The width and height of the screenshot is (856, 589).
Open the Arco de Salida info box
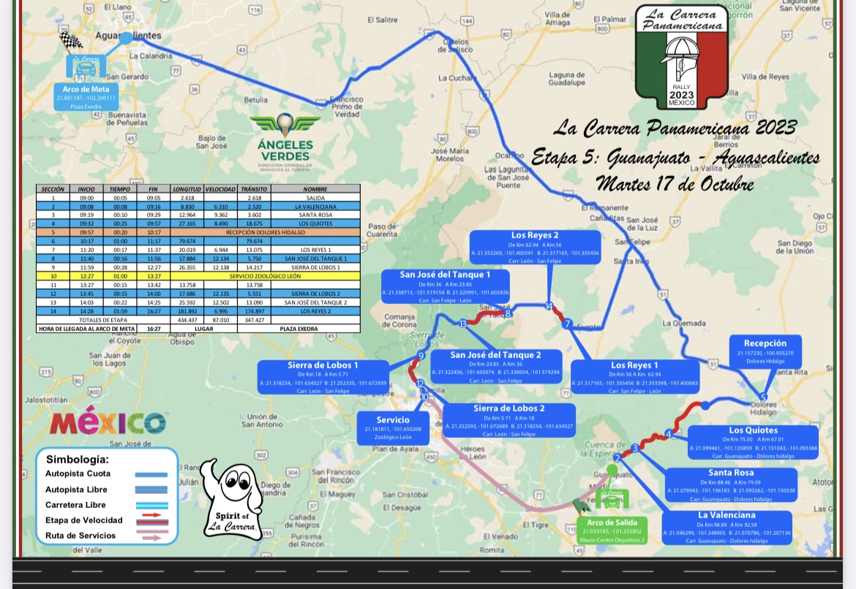tap(612, 531)
